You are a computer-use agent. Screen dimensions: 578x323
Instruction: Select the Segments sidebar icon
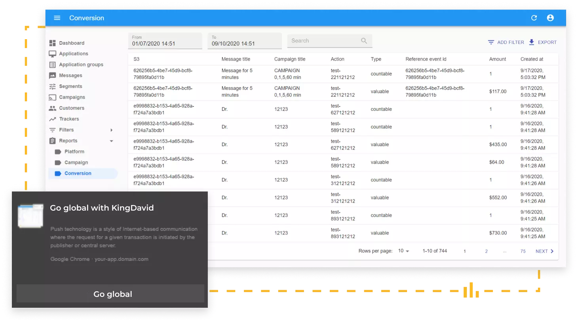(52, 86)
